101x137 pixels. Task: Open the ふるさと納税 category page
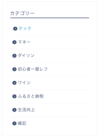pyautogui.click(x=31, y=96)
